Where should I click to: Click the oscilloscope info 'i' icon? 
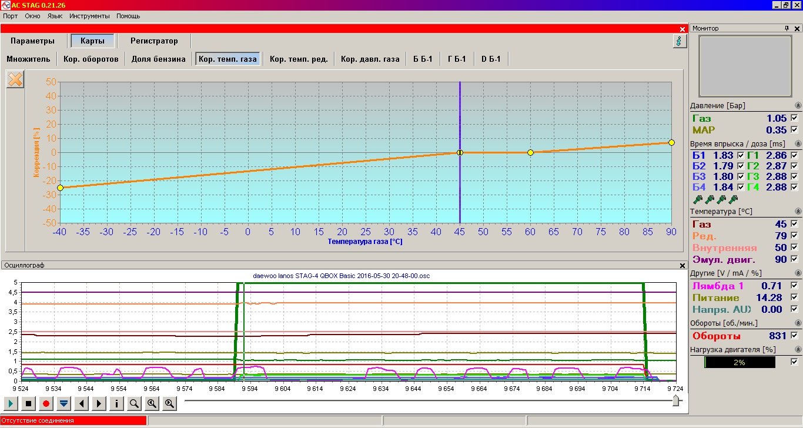tap(116, 403)
